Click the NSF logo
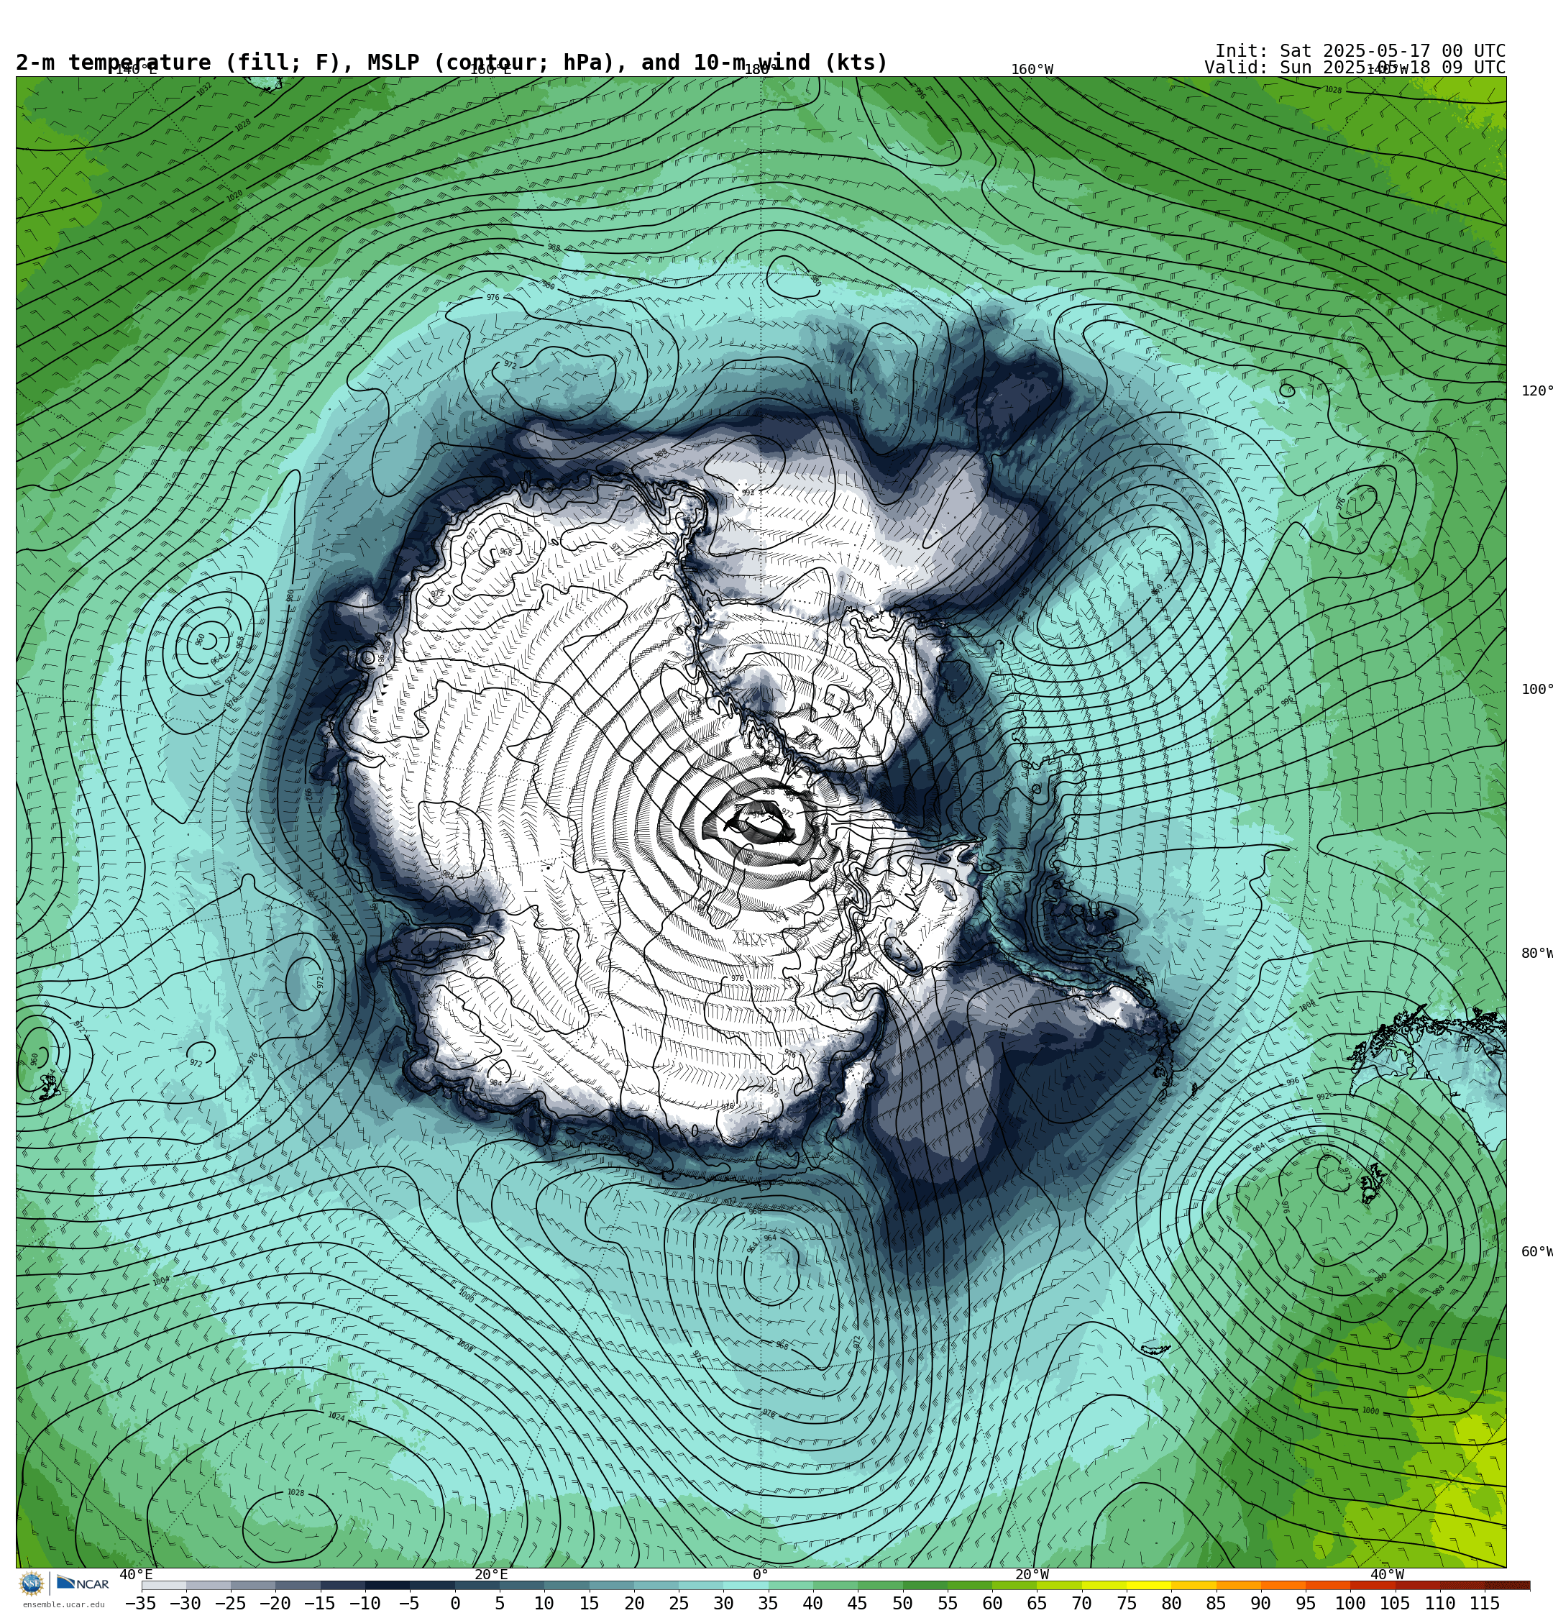 tap(31, 1584)
